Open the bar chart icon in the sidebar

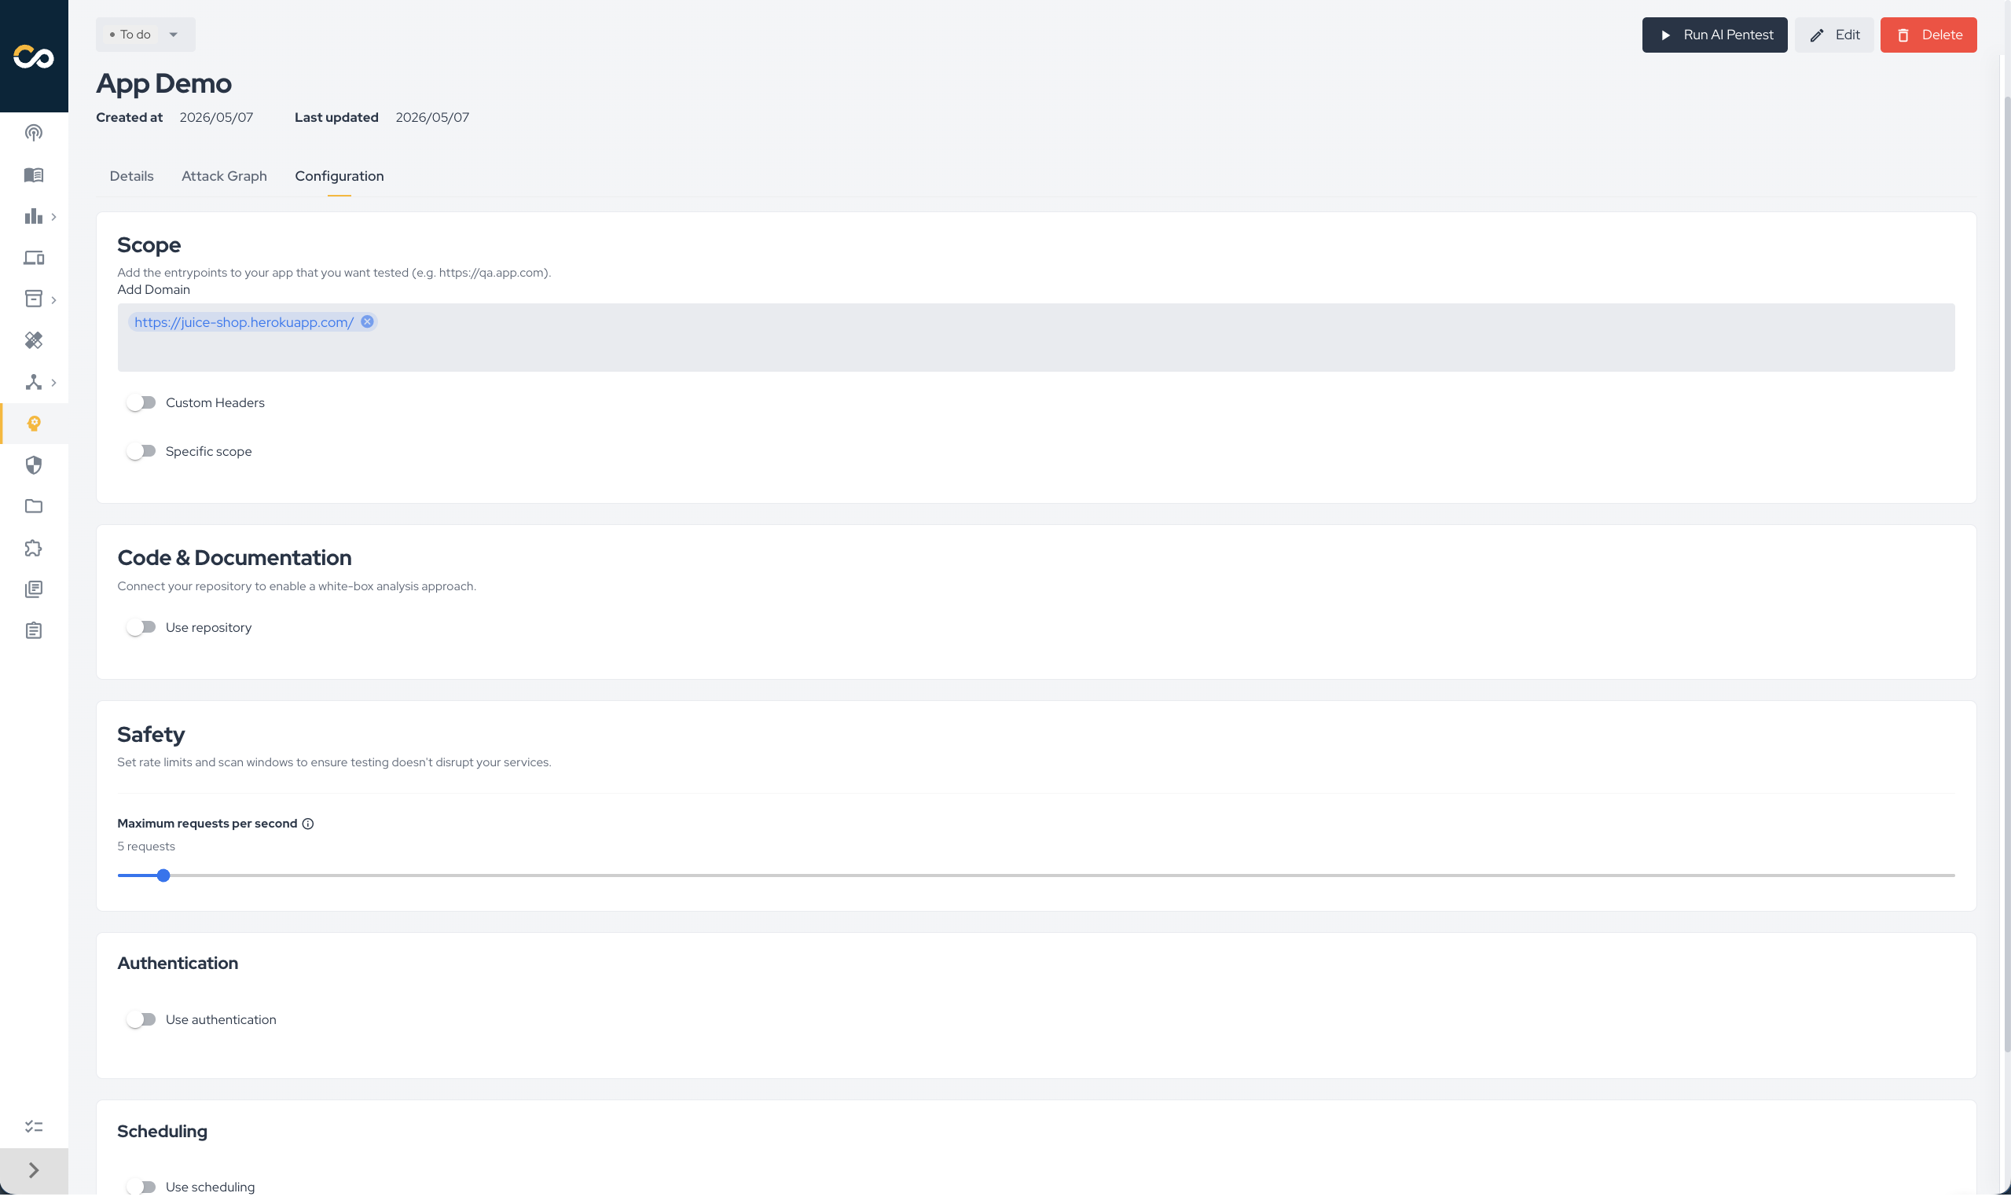point(33,216)
